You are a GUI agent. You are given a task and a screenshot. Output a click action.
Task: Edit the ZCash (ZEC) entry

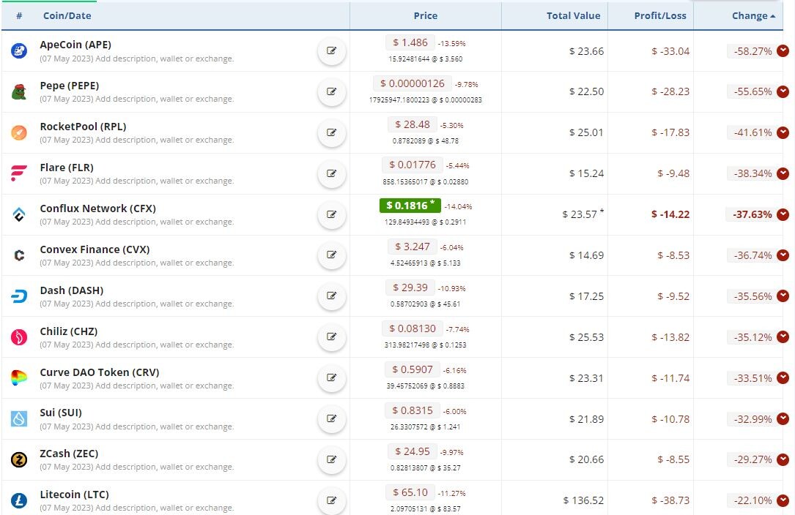pos(332,460)
